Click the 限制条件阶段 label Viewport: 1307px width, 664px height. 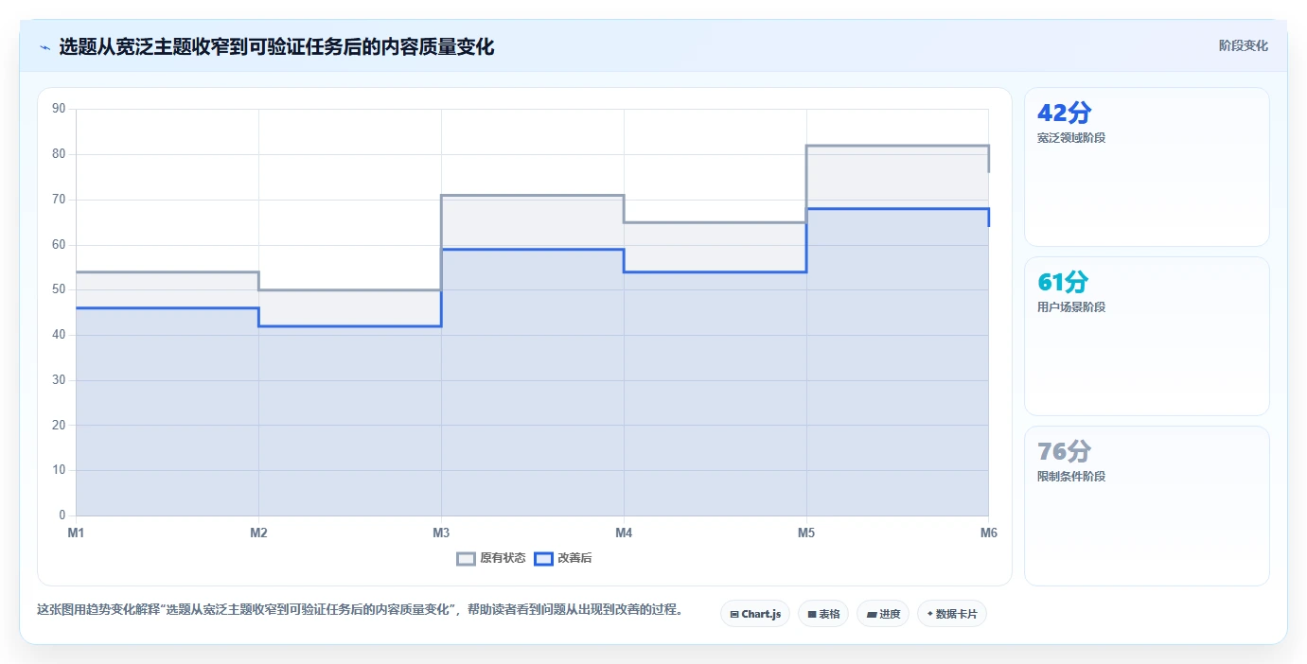(1071, 477)
